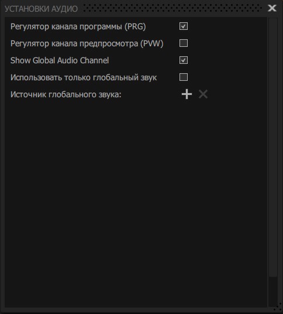Click the Регулятор канала предпросмотра (PVW) label
Screen dimensions: 283x314
point(87,44)
